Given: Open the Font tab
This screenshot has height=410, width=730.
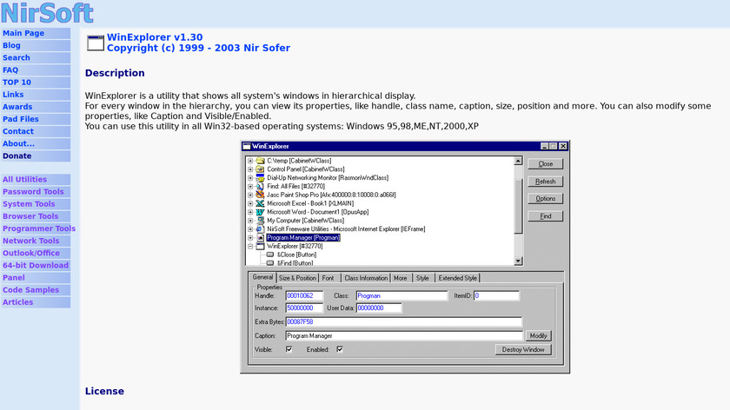Looking at the screenshot, I should [328, 278].
